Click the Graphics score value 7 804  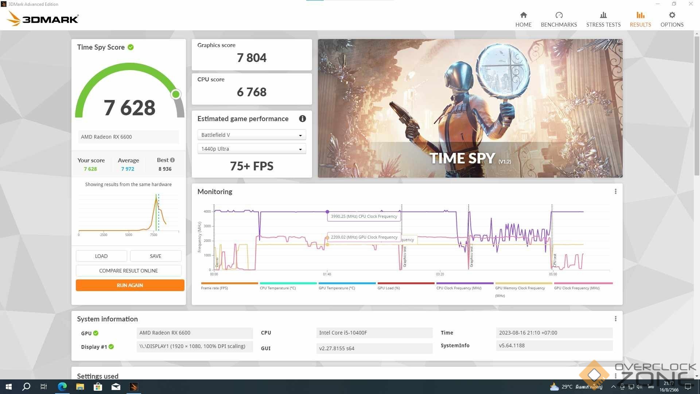(x=252, y=58)
